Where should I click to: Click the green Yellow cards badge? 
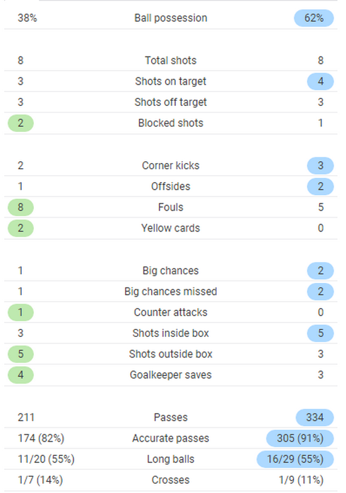click(21, 228)
